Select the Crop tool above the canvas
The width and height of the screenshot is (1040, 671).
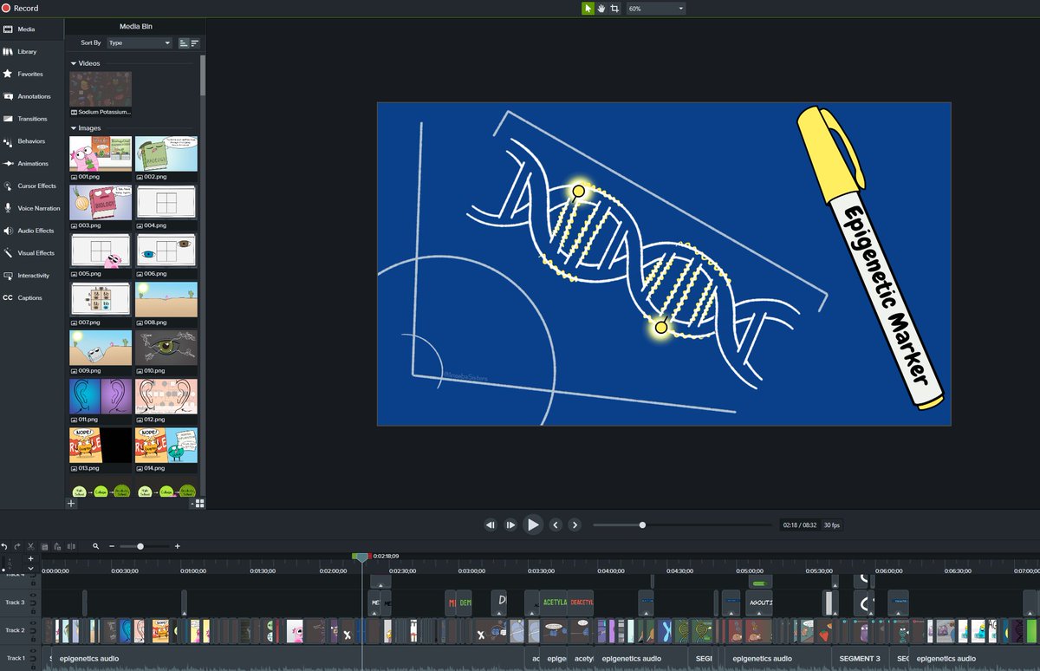(613, 7)
